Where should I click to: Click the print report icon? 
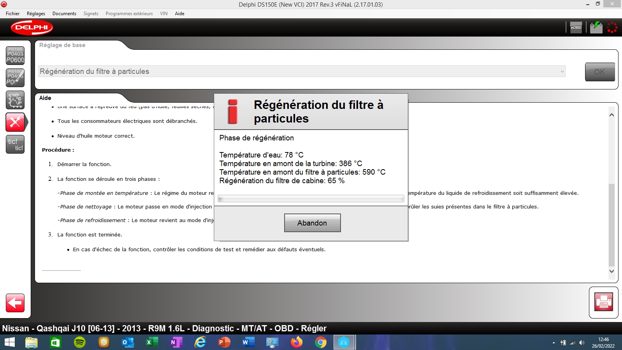tap(603, 302)
